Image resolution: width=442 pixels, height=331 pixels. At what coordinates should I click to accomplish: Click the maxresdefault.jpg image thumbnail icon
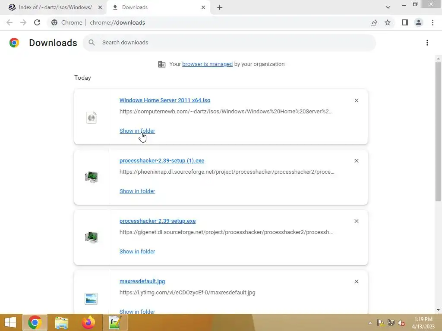(x=91, y=299)
